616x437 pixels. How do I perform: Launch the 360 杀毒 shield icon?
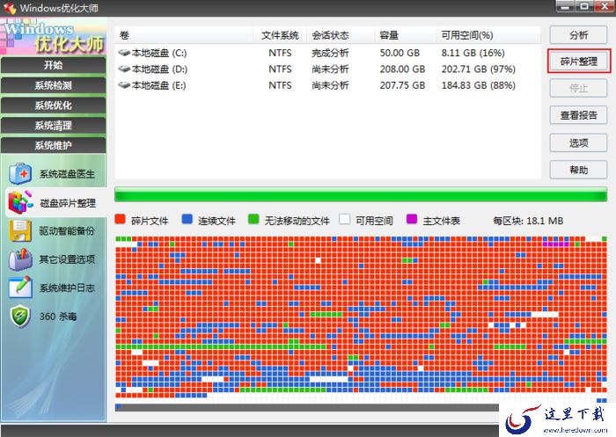pyautogui.click(x=20, y=317)
